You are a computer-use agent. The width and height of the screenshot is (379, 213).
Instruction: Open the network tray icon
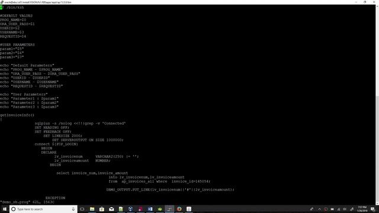point(339,209)
